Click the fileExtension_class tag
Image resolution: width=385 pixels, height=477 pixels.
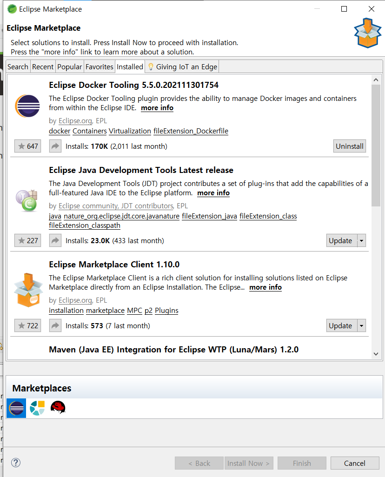tap(268, 216)
